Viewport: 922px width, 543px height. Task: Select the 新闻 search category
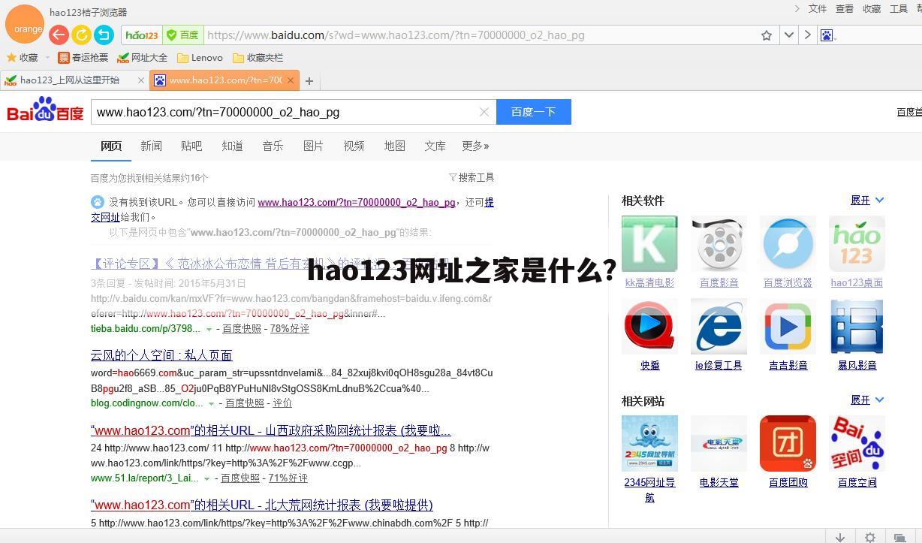tap(151, 146)
